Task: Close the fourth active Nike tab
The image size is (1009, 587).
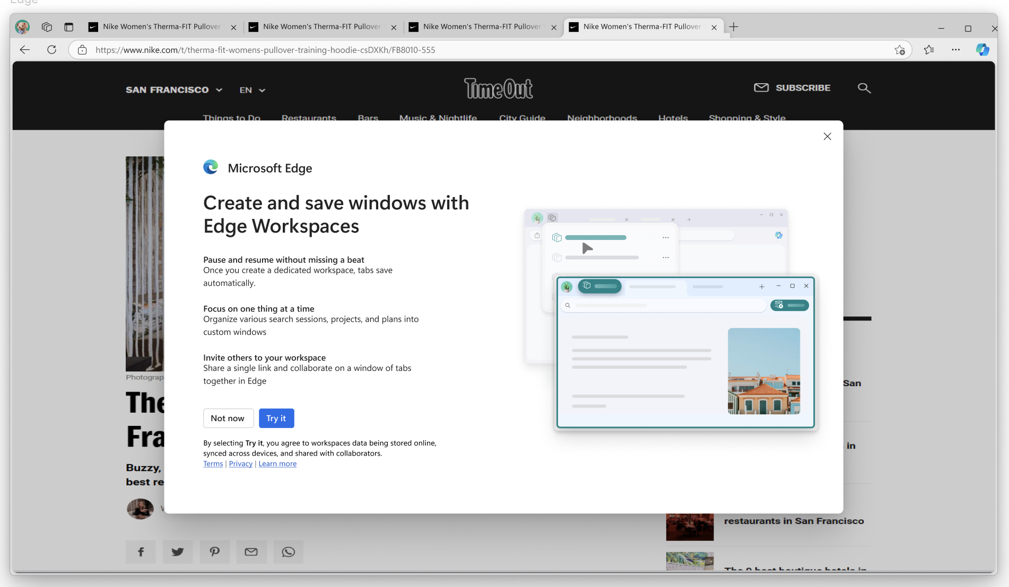Action: coord(714,28)
